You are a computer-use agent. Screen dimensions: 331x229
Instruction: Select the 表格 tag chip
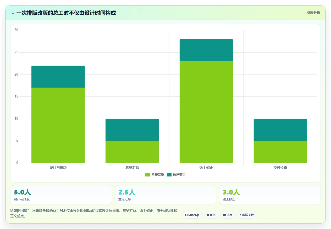[211, 215]
